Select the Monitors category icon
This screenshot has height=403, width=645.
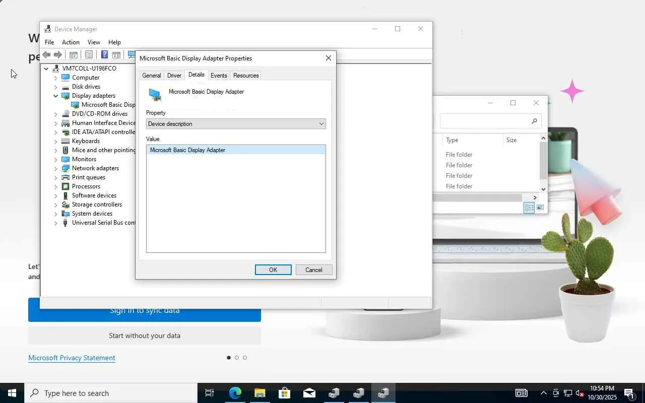click(x=66, y=159)
